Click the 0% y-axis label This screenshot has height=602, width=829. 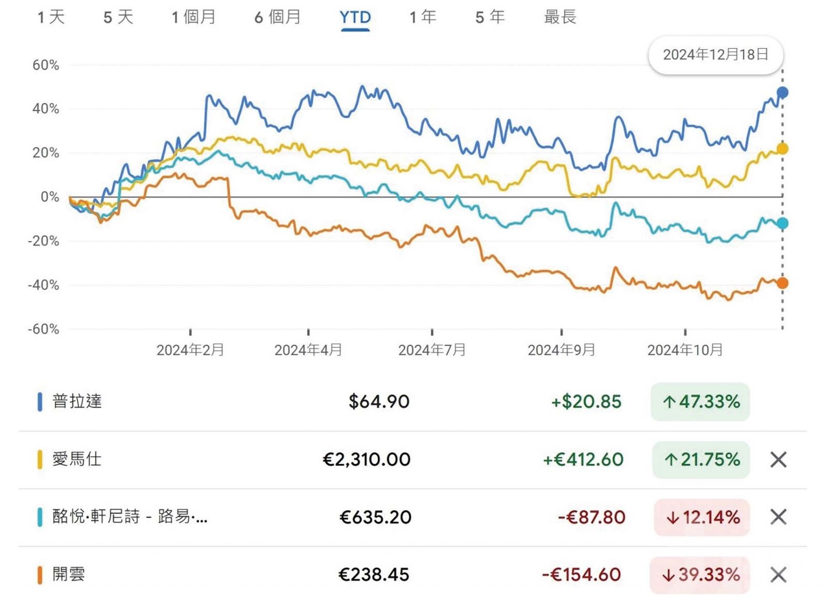(50, 197)
